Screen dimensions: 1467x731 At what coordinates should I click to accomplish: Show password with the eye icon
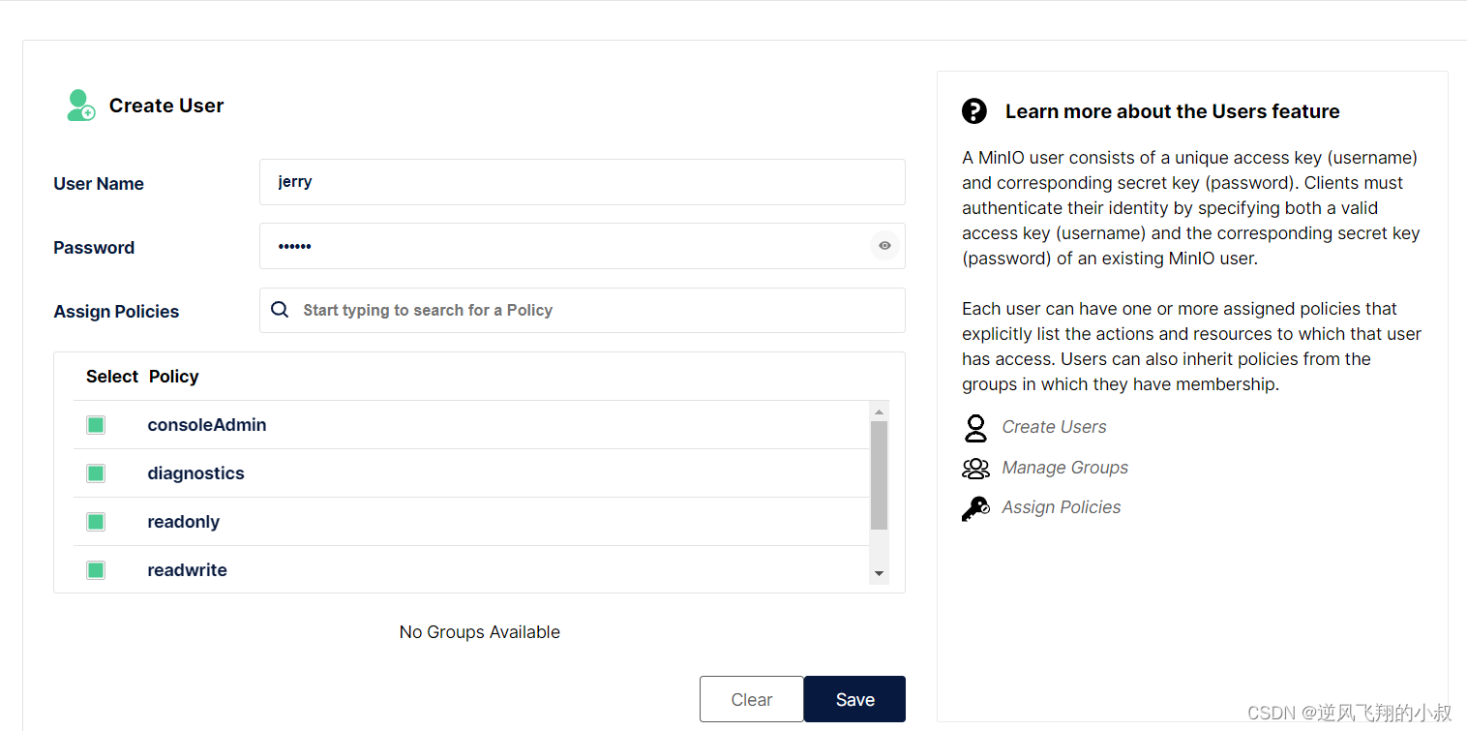pos(884,246)
